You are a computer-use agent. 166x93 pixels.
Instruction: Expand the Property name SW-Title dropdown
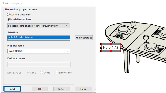coord(39,51)
